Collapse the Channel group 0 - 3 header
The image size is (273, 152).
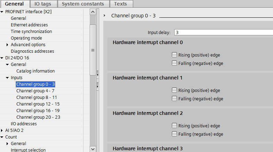105,16
